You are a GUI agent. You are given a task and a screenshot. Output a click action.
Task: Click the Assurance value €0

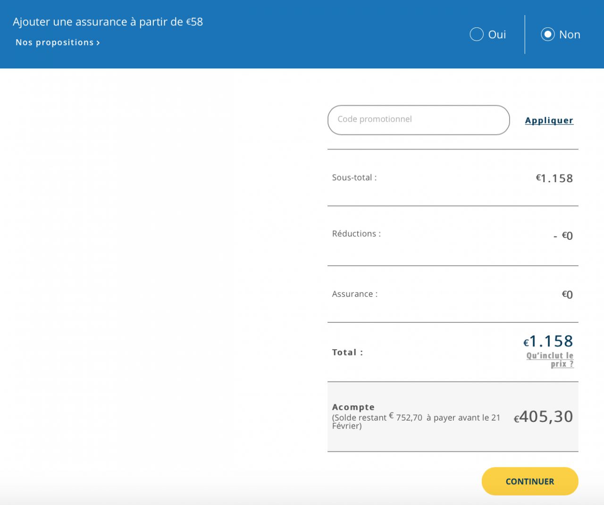pos(567,295)
